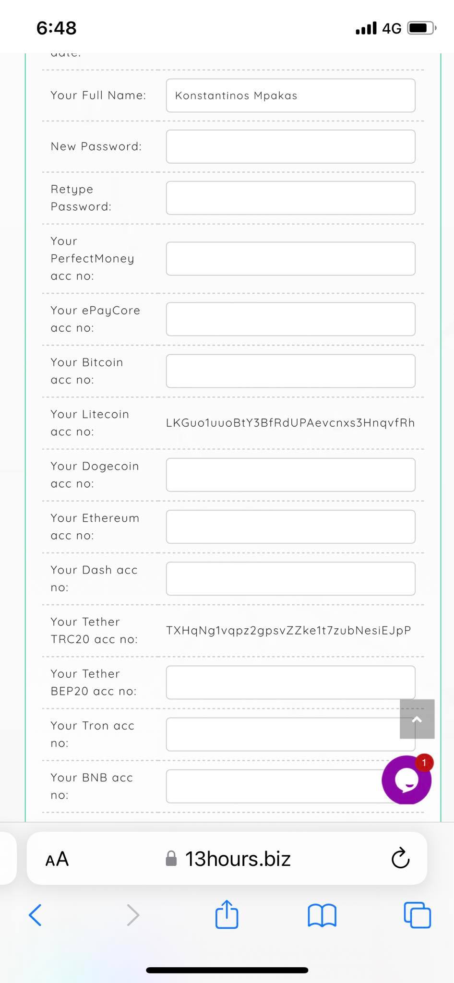Select the PerfectMoney account number field
Image resolution: width=454 pixels, height=983 pixels.
[290, 259]
